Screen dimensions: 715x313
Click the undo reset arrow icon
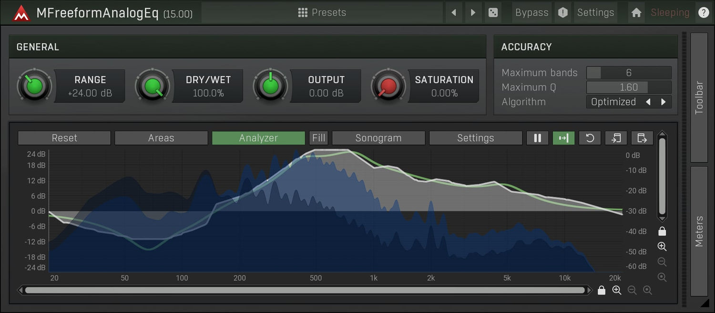pyautogui.click(x=590, y=138)
